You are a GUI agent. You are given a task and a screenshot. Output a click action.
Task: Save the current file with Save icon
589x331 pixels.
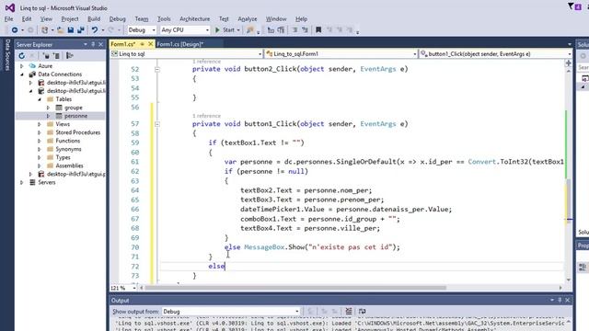click(70, 30)
